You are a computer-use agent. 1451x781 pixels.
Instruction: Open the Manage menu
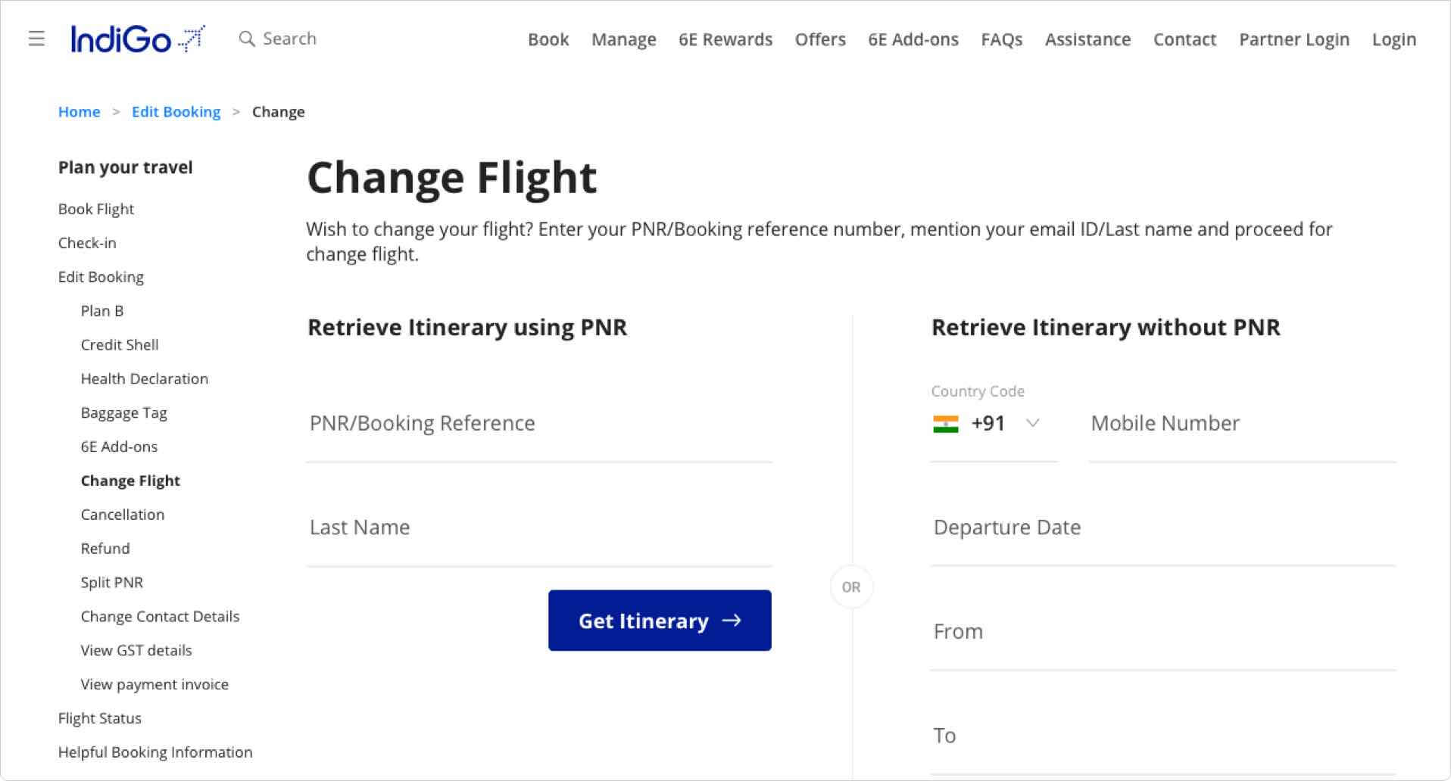(x=623, y=39)
